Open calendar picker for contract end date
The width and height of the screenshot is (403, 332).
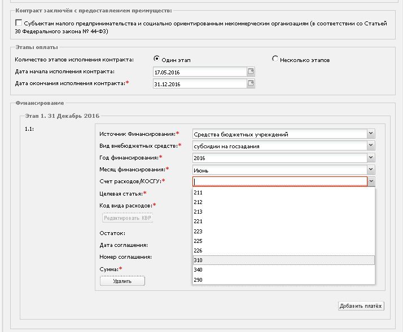251,83
